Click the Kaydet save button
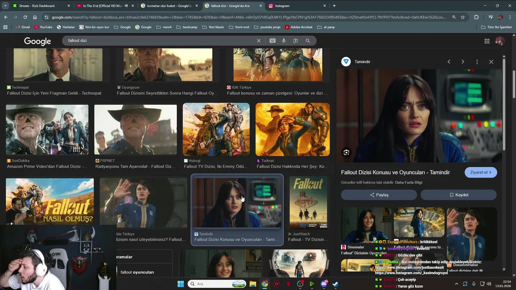Image resolution: width=516 pixels, height=290 pixels. coord(458,195)
